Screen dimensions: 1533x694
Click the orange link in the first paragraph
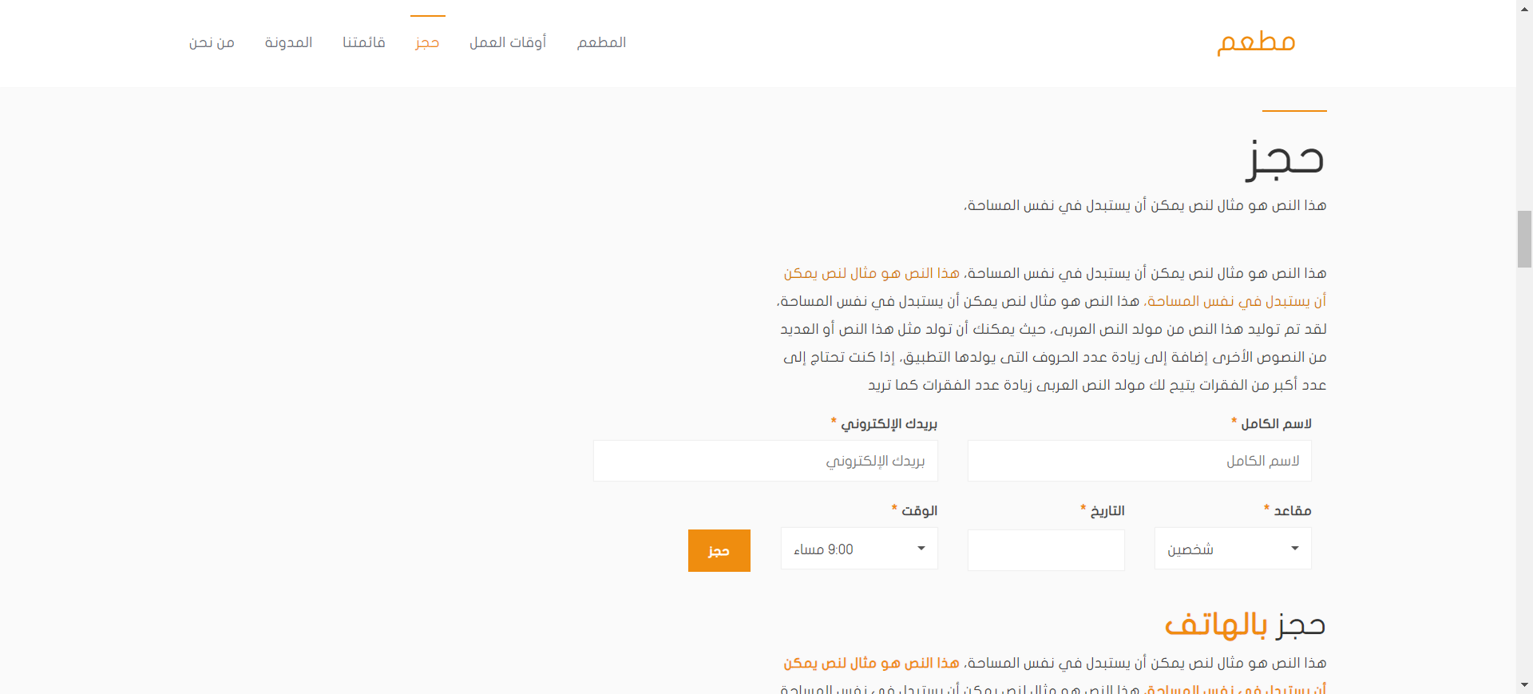pyautogui.click(x=871, y=273)
